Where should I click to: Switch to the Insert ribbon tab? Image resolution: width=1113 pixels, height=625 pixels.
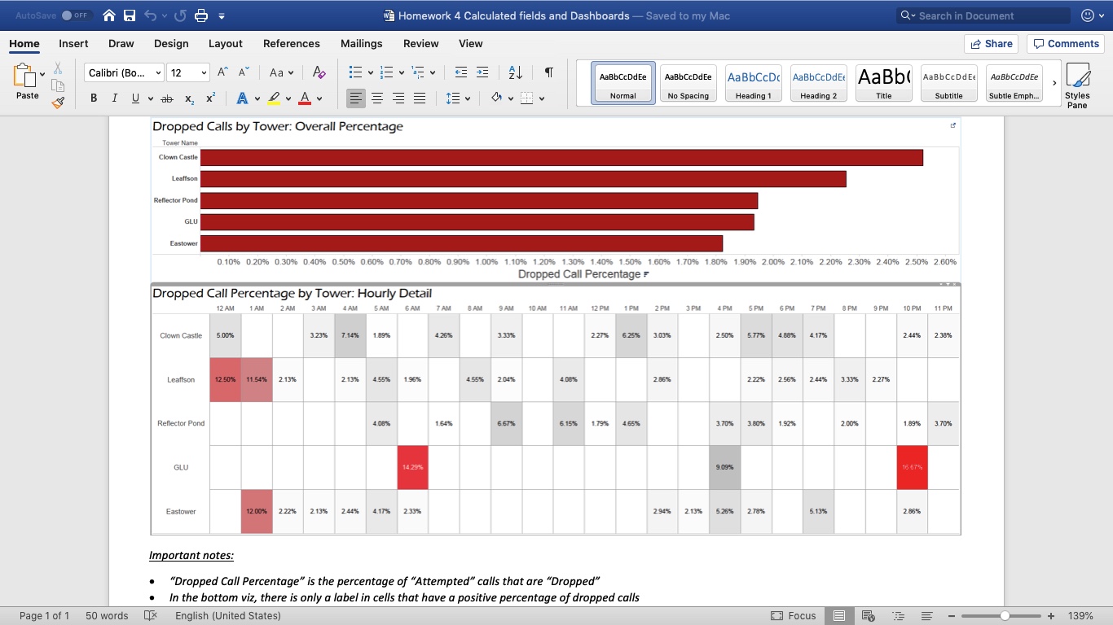coord(73,43)
